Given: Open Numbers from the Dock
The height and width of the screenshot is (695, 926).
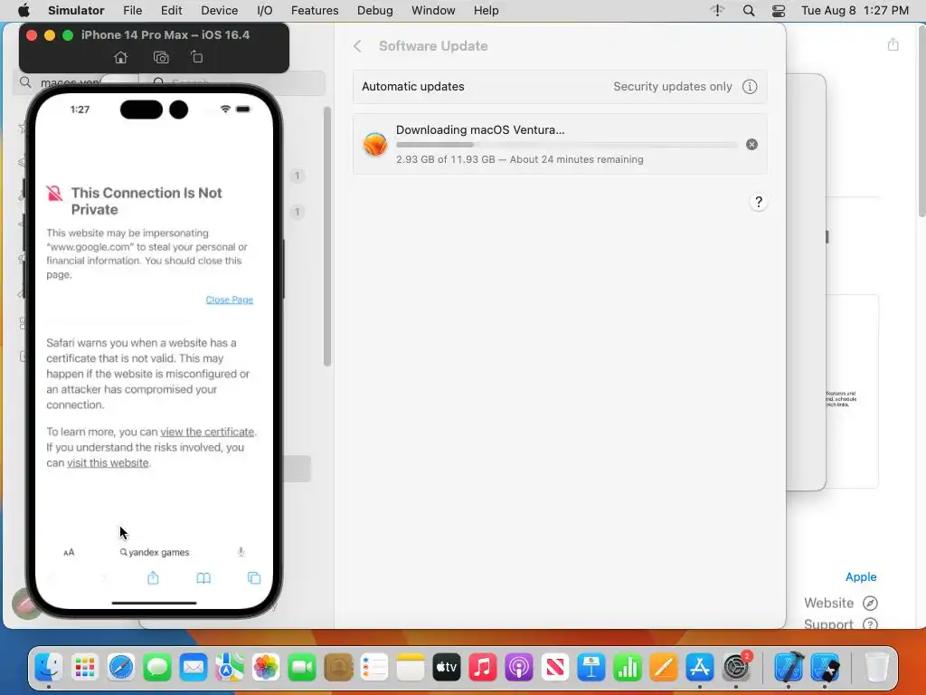Looking at the screenshot, I should [x=628, y=668].
